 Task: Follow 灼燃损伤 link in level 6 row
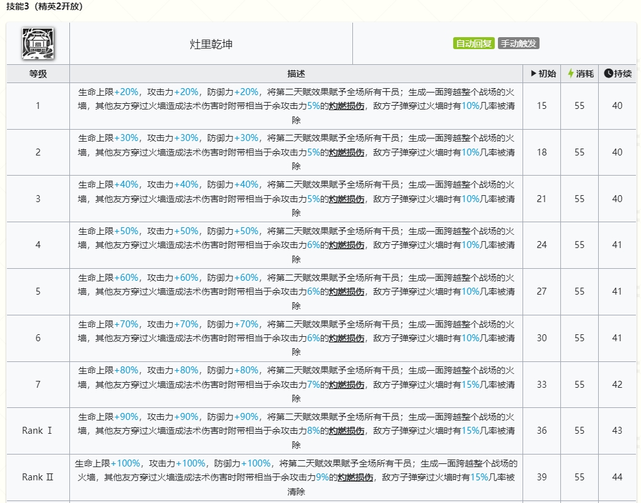pos(346,338)
